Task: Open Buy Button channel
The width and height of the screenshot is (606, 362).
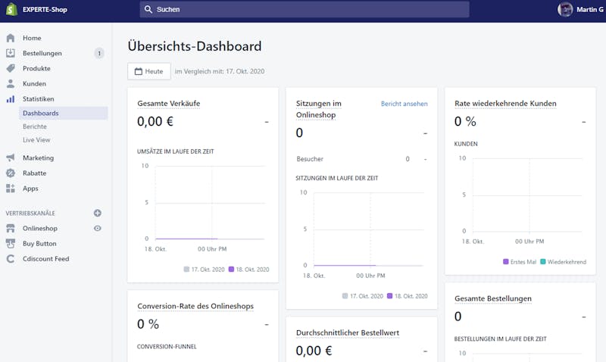Action: (x=39, y=243)
